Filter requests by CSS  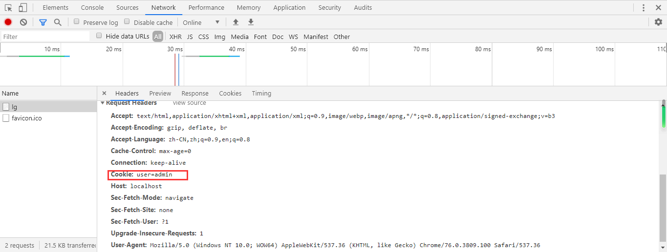click(203, 37)
